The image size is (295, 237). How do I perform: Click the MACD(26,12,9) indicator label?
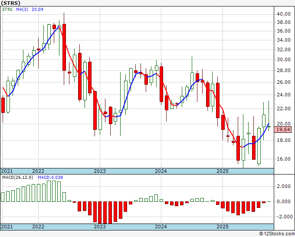pos(17,178)
